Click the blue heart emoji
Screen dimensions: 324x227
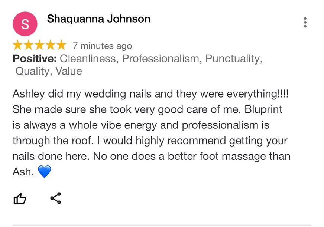(44, 172)
